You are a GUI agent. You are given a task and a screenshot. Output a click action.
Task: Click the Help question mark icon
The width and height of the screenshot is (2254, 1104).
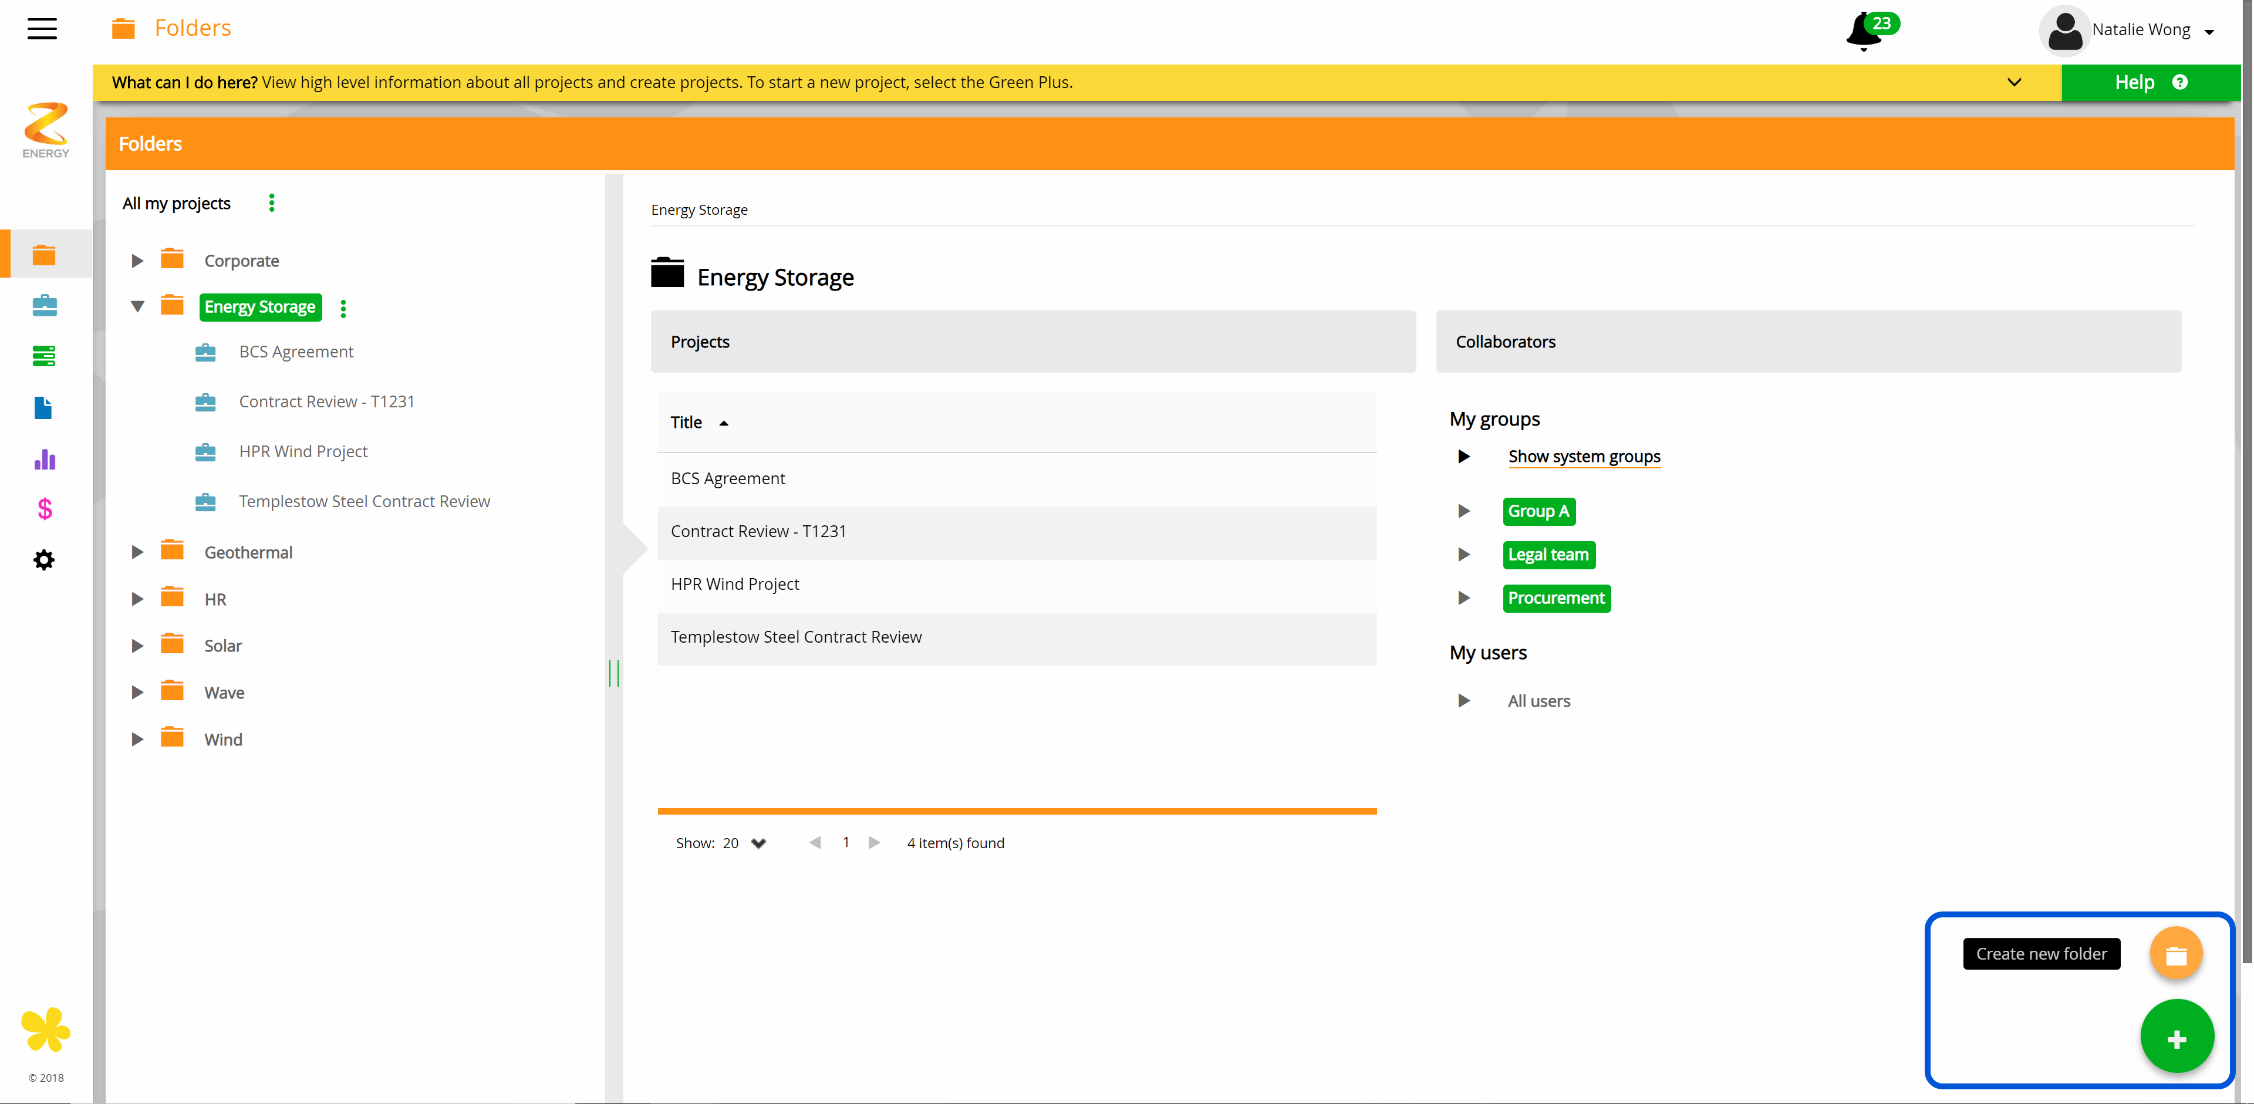[2179, 82]
